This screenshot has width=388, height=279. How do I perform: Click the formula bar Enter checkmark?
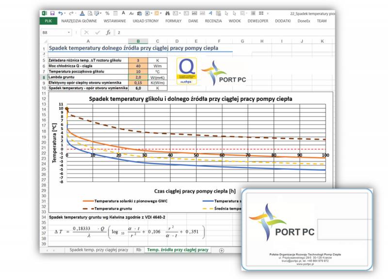[x=97, y=32]
